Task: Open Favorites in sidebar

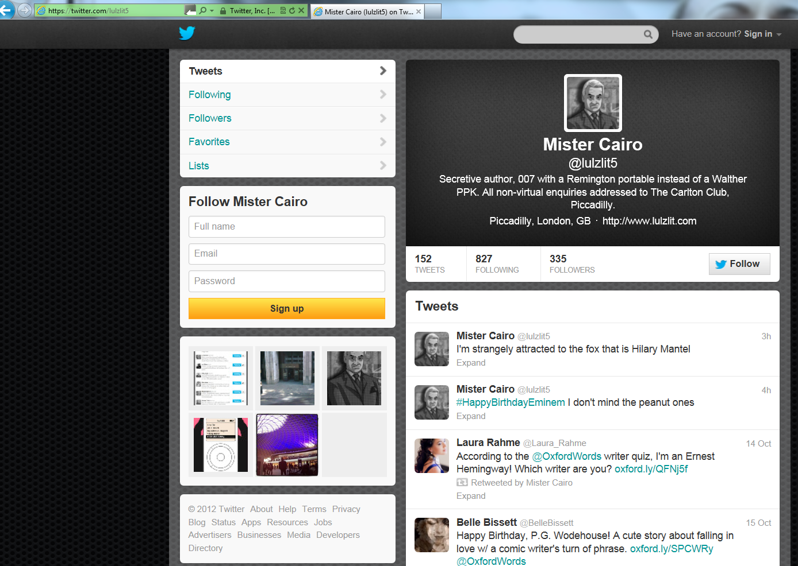Action: (287, 142)
